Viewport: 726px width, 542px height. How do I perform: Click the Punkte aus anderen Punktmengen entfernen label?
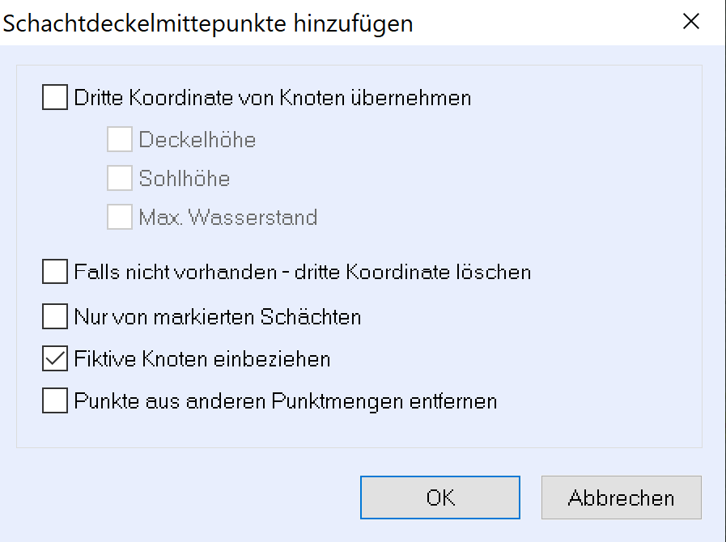285,400
